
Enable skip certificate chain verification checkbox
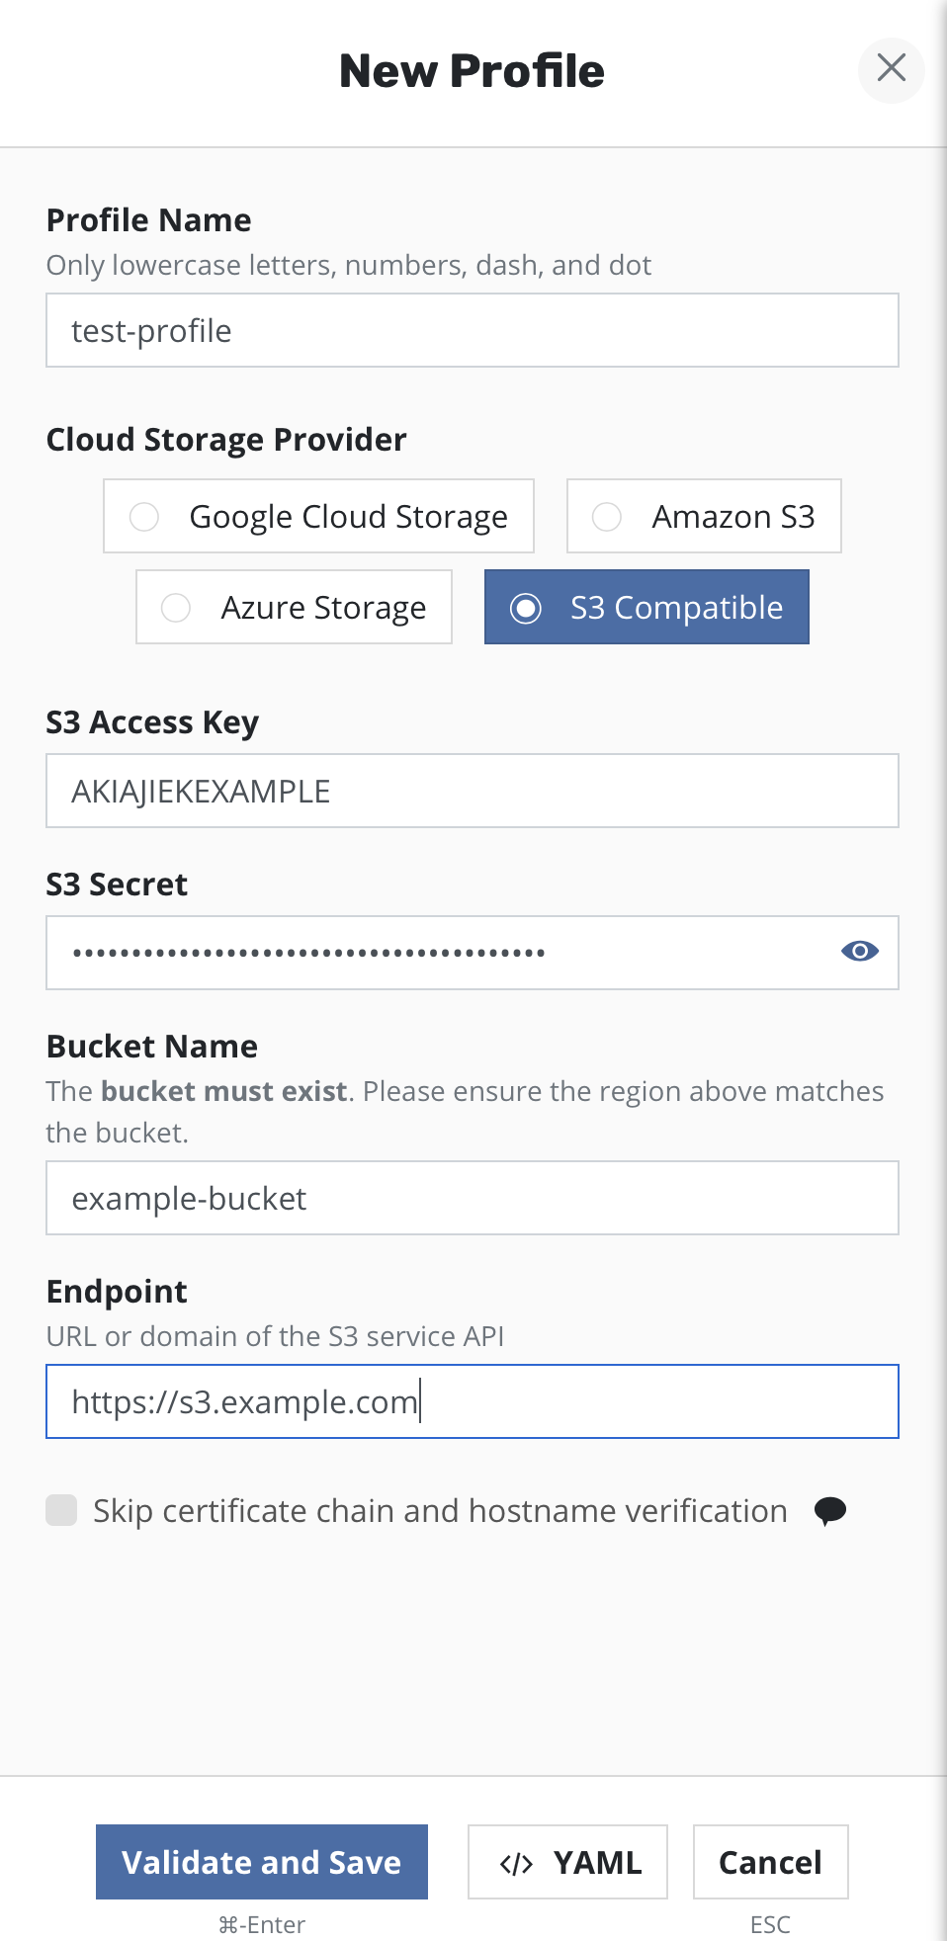61,1510
